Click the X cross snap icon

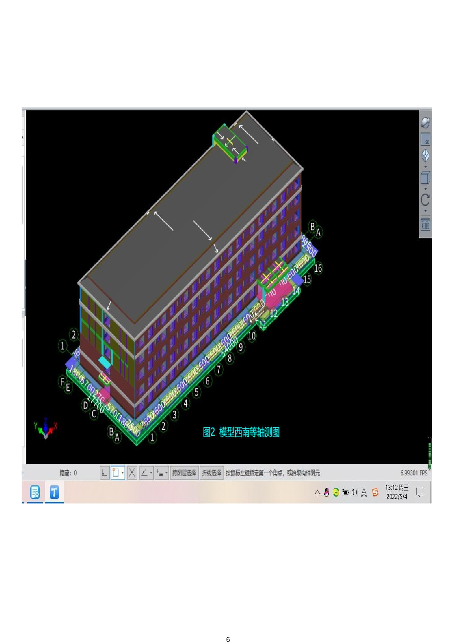pos(132,473)
